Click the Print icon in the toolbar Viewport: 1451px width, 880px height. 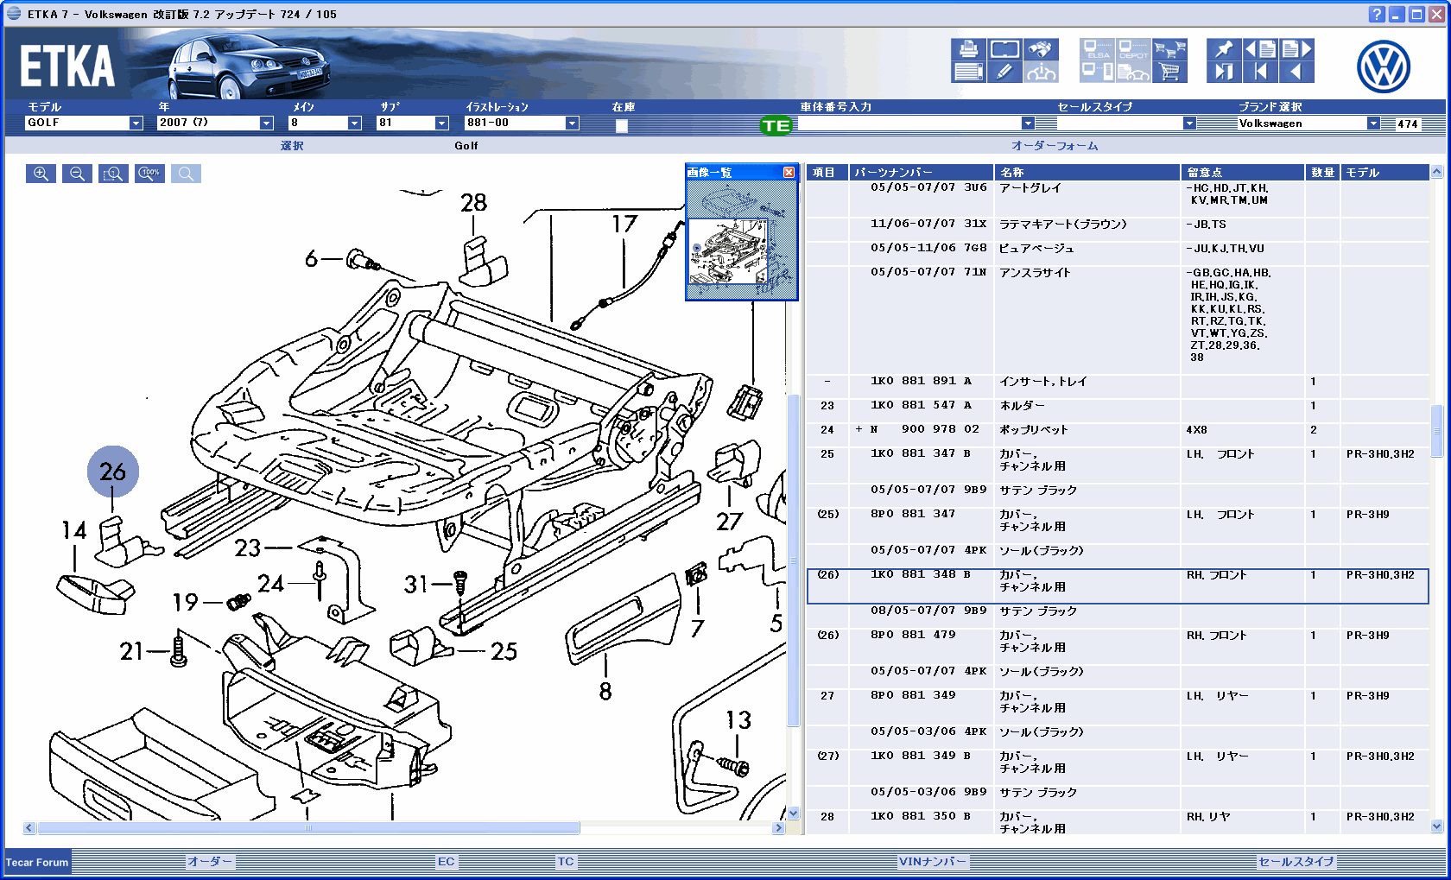tap(968, 49)
